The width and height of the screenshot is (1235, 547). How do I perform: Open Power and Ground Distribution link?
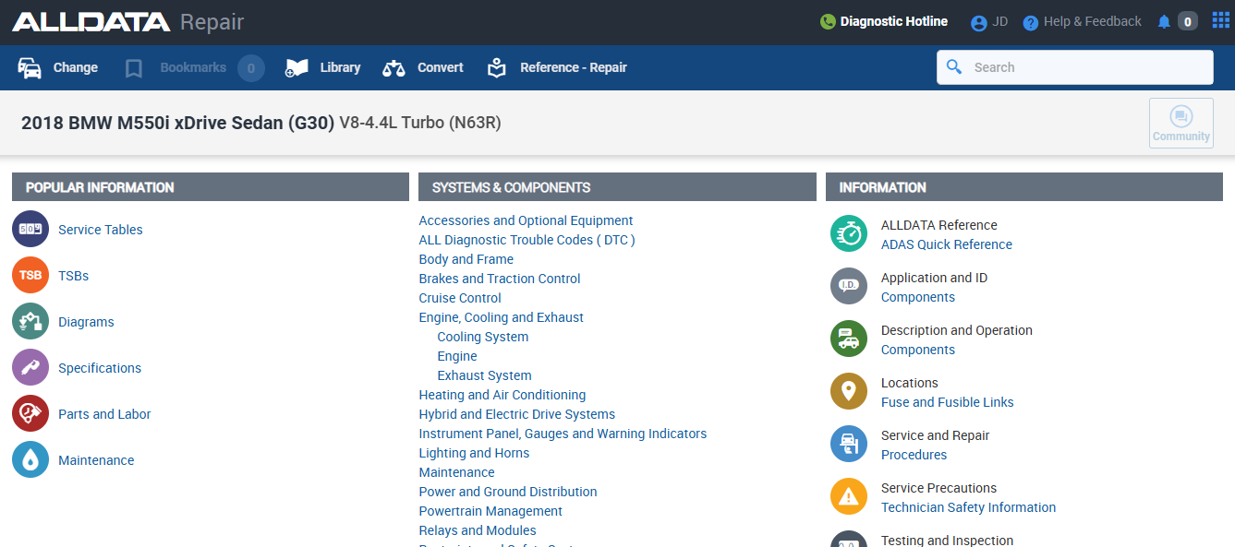[x=508, y=492]
